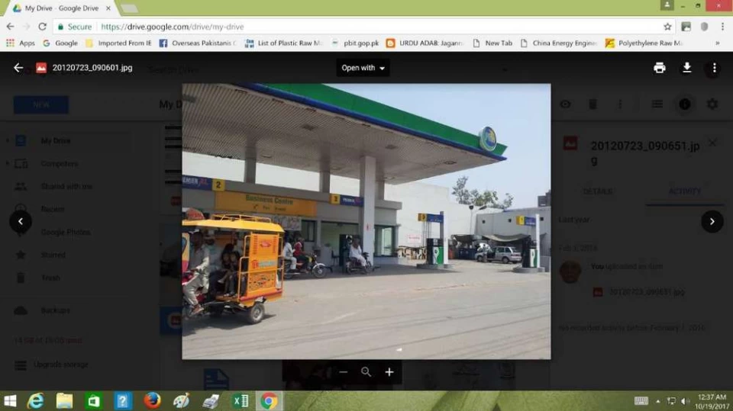
Task: Open Computers in the sidebar
Action: pyautogui.click(x=59, y=163)
